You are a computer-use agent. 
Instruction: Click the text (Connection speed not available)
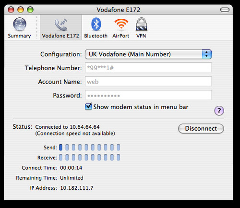75,134
